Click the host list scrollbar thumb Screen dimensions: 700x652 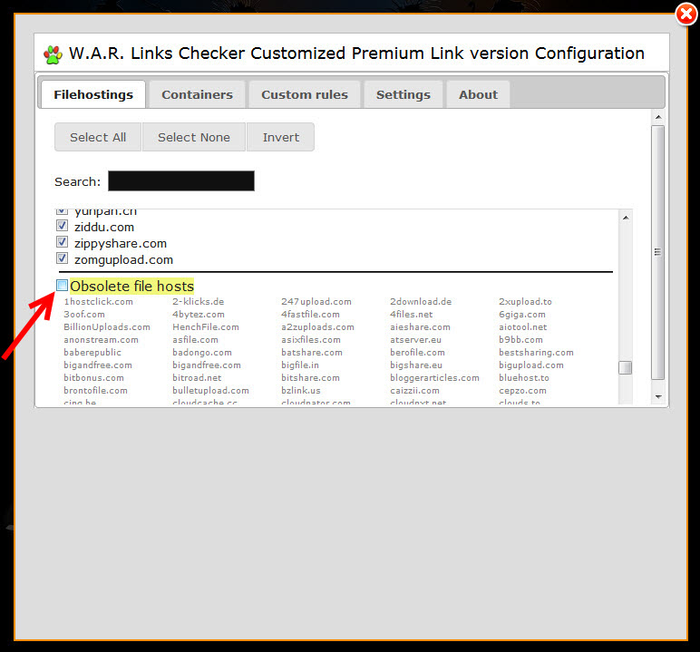pyautogui.click(x=626, y=367)
